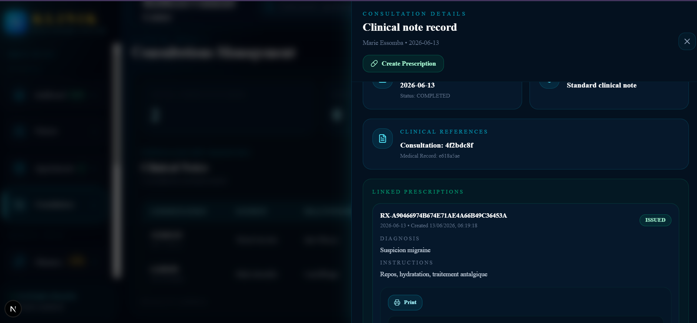Click the Suspicion migraine diagnosis text

click(x=405, y=250)
